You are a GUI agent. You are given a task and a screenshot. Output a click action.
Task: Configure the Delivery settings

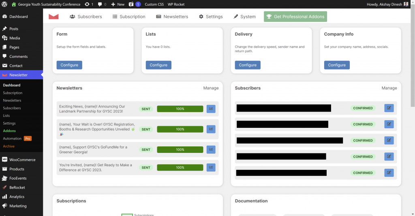247,65
